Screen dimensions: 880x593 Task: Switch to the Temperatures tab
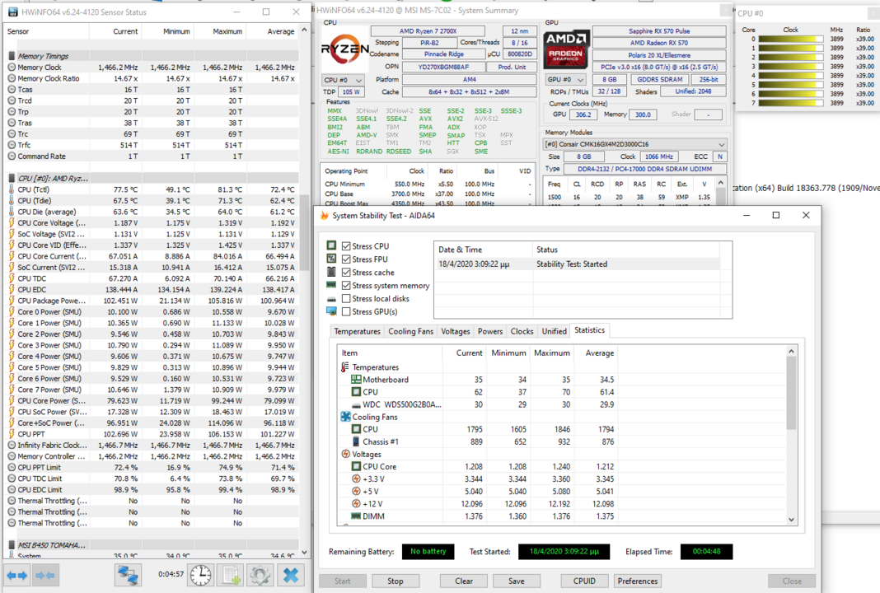pos(357,331)
